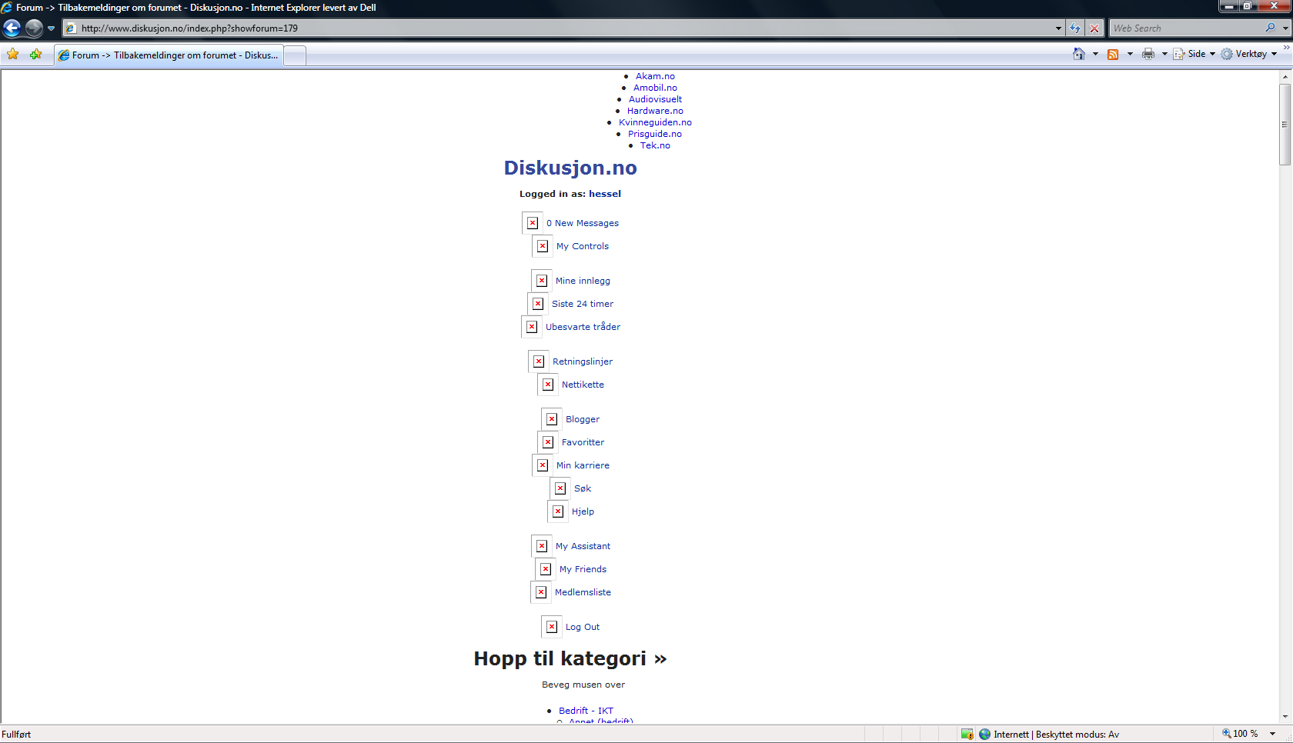Image resolution: width=1293 pixels, height=743 pixels.
Task: Open the Nettikette link
Action: click(583, 385)
